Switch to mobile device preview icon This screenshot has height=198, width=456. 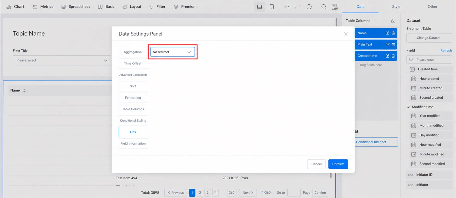click(x=272, y=6)
